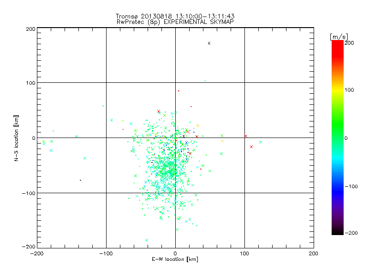Click the 'E-W location [km]' axis label
369x276 pixels.
[175, 259]
